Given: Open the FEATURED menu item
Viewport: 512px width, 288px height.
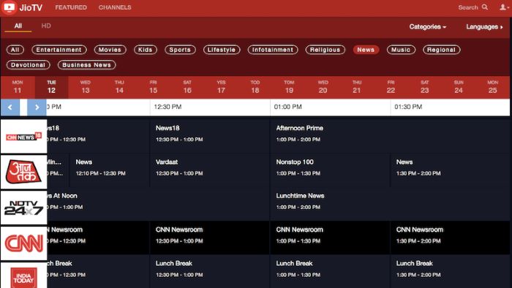Looking at the screenshot, I should pos(71,7).
